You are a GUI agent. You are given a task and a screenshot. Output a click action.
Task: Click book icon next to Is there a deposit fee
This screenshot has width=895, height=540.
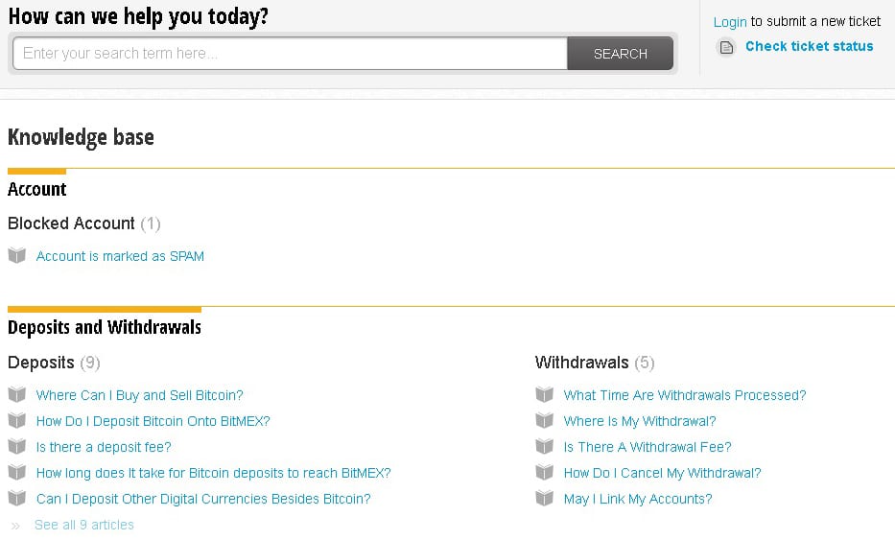pyautogui.click(x=16, y=447)
